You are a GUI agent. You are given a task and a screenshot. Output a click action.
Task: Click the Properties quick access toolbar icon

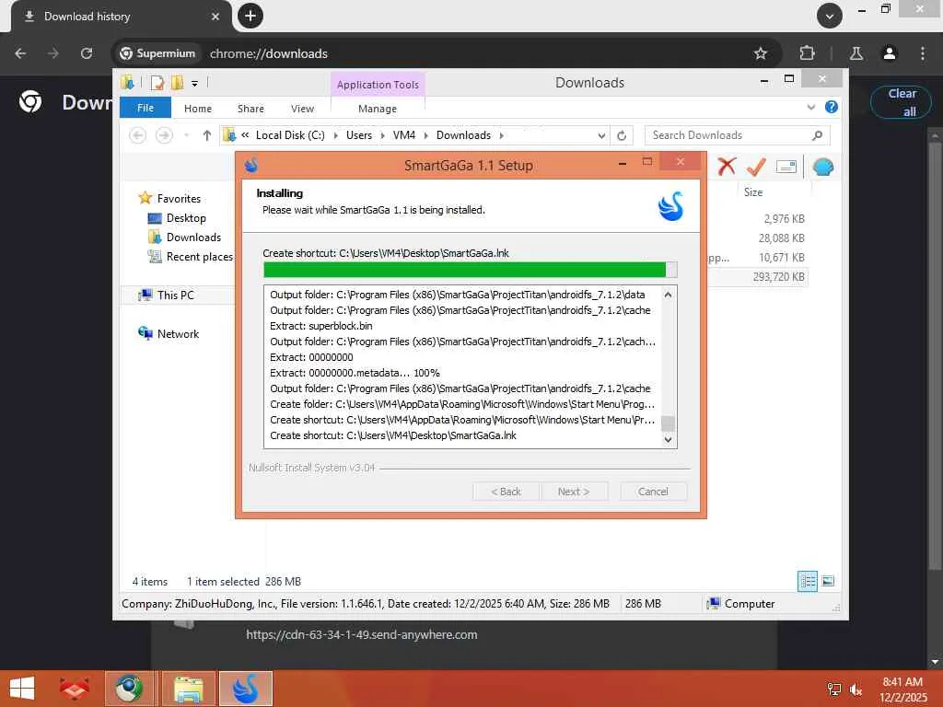[x=157, y=82]
